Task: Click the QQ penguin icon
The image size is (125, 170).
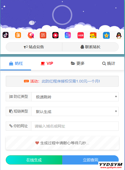Action: [119, 35]
